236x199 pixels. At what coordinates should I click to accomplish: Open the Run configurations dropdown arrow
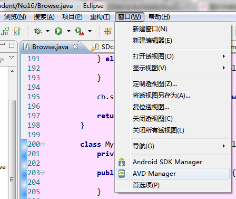[68, 31]
